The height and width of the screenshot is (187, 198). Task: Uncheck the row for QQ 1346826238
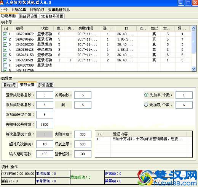(5, 44)
